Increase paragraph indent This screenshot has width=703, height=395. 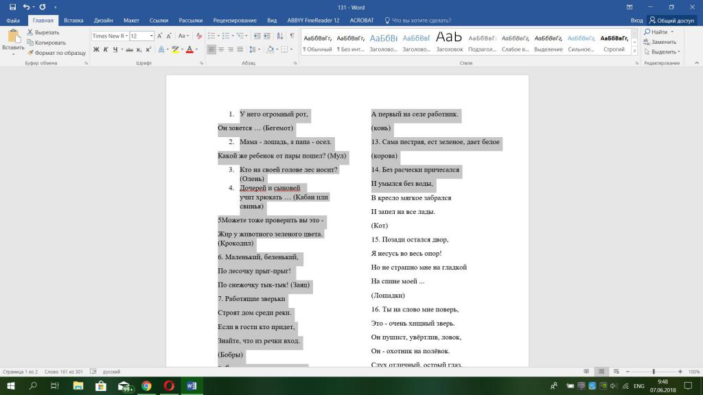(x=266, y=36)
